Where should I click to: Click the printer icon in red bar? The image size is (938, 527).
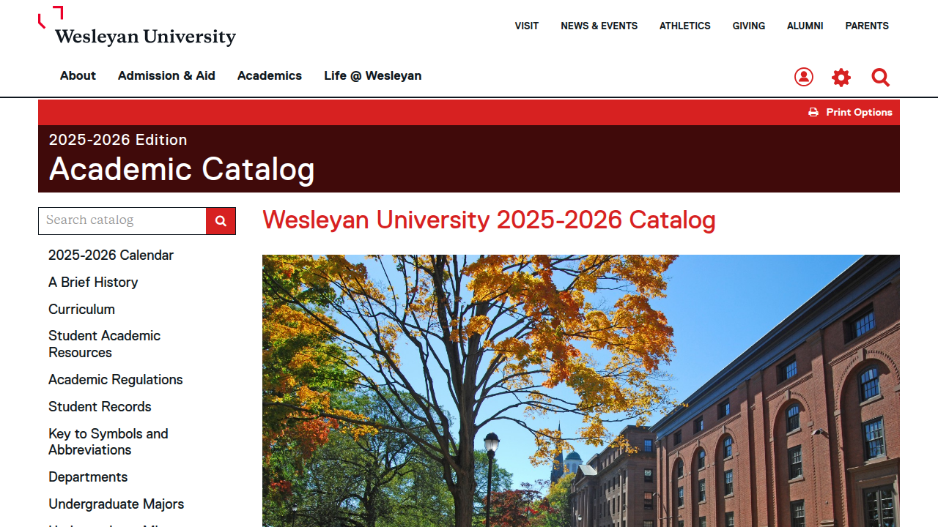[813, 112]
